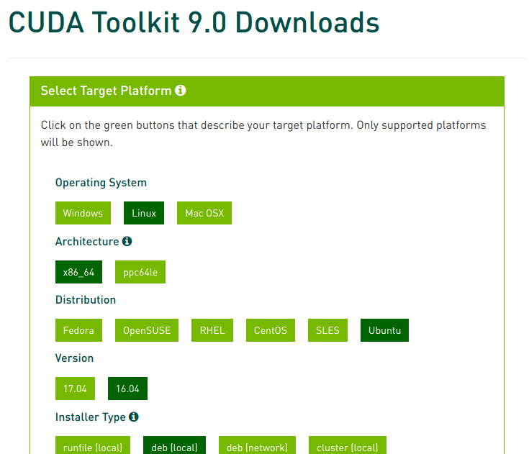Click the instructions text about green buttons
The height and width of the screenshot is (454, 529).
[263, 134]
